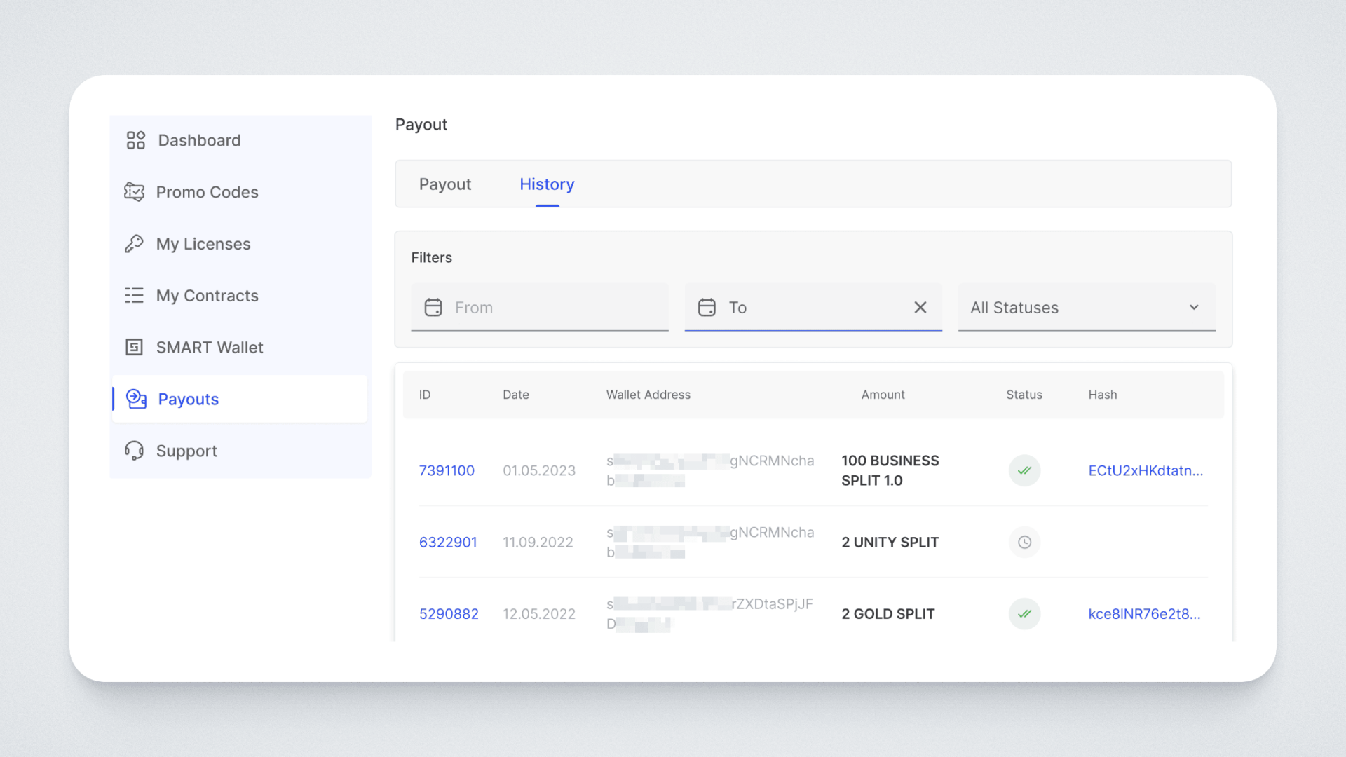Go to Payouts in sidebar

pyautogui.click(x=188, y=399)
